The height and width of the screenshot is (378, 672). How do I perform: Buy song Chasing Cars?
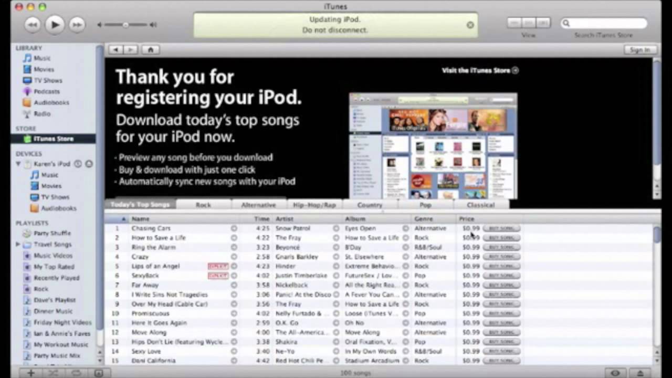click(x=501, y=228)
